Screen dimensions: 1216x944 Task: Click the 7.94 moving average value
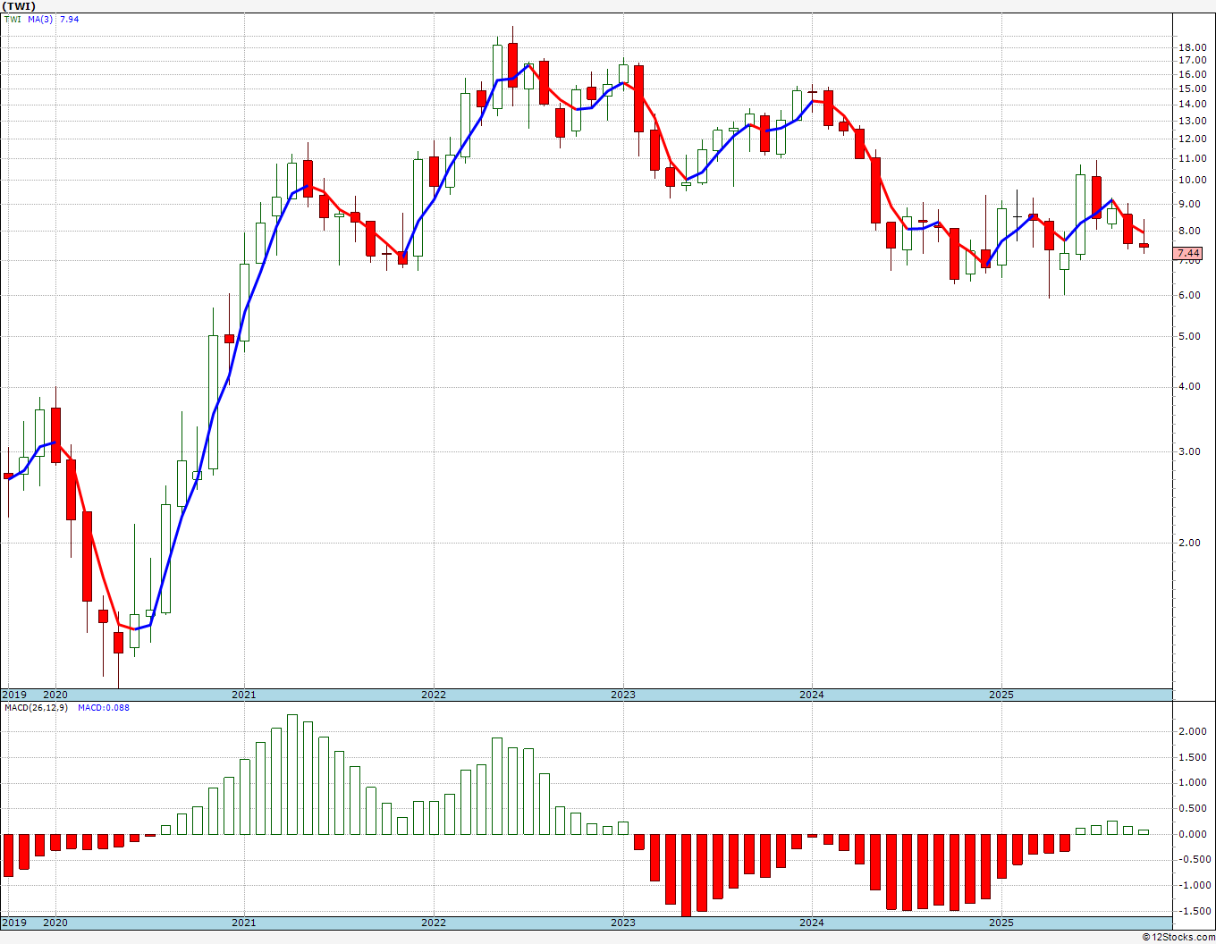point(69,19)
